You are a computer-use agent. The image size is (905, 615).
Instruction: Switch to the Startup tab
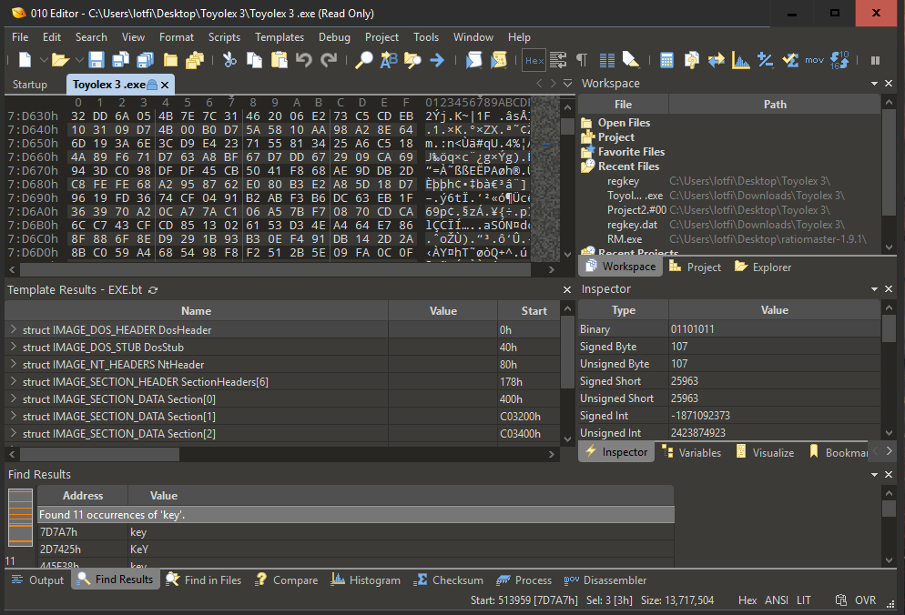pyautogui.click(x=30, y=85)
